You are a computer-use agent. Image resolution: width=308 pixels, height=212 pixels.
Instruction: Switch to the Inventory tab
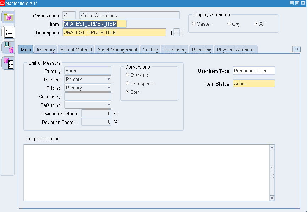45,50
